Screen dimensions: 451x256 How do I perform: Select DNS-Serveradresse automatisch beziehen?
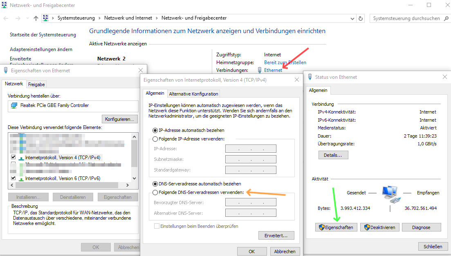tap(155, 184)
